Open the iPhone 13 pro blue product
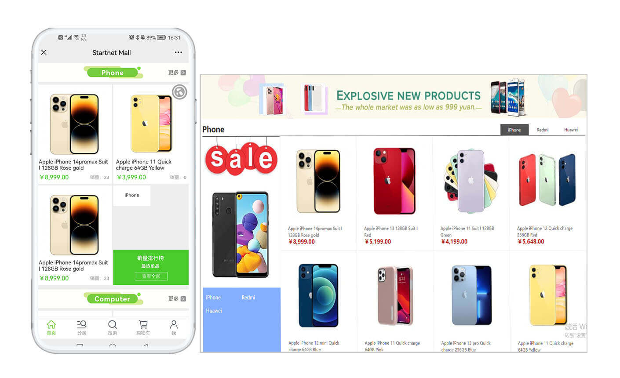This screenshot has width=620, height=378. pyautogui.click(x=471, y=295)
